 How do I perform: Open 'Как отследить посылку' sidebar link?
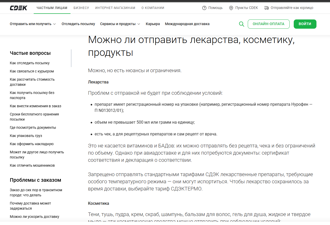click(x=30, y=63)
